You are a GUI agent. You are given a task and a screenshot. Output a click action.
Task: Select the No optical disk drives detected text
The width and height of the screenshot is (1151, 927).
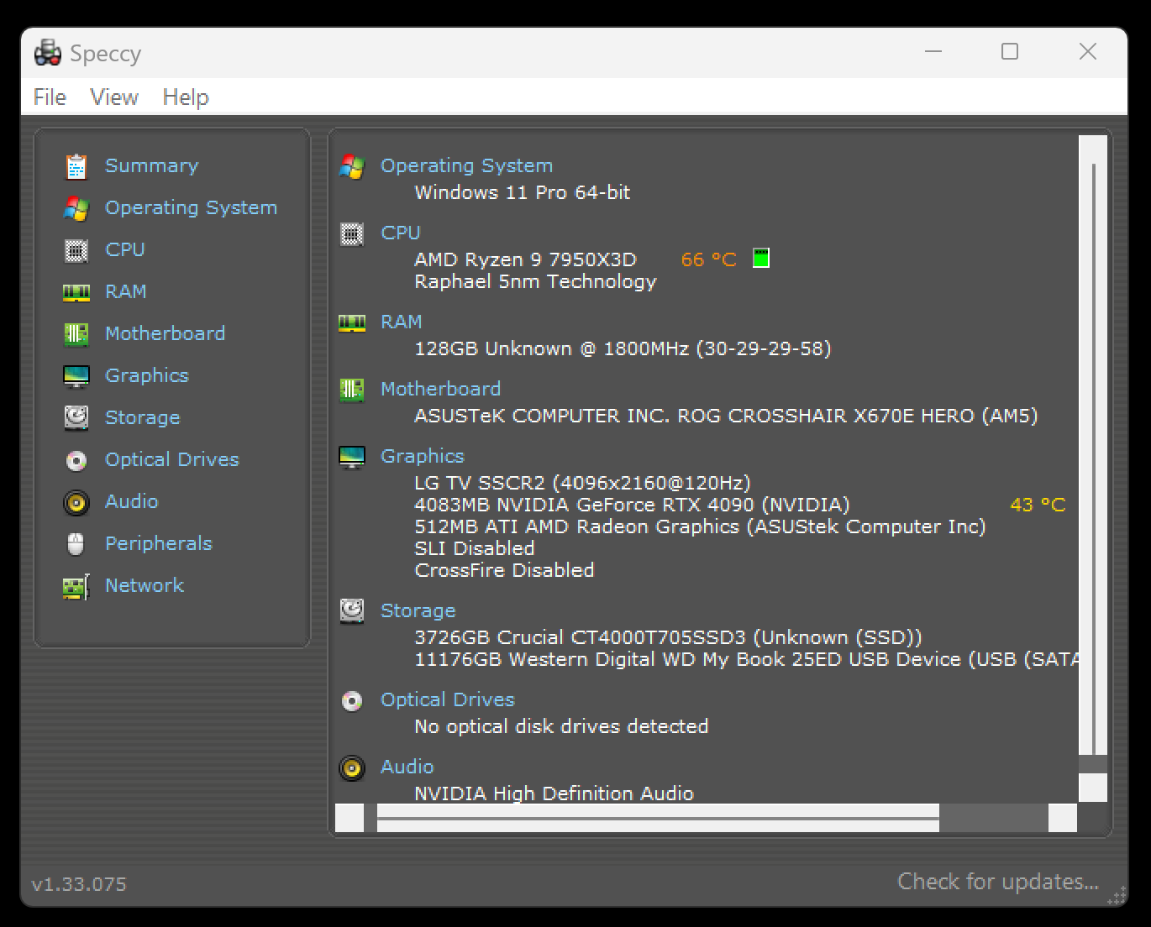(561, 726)
